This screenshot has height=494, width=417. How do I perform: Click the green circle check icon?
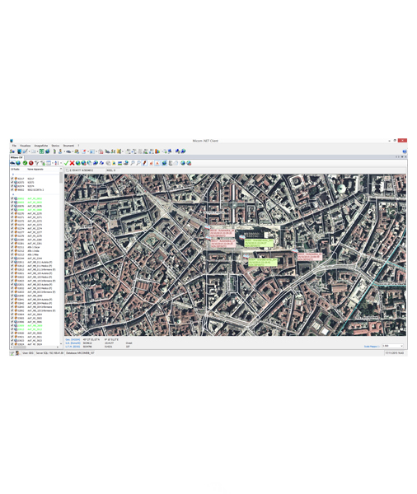tap(25, 163)
